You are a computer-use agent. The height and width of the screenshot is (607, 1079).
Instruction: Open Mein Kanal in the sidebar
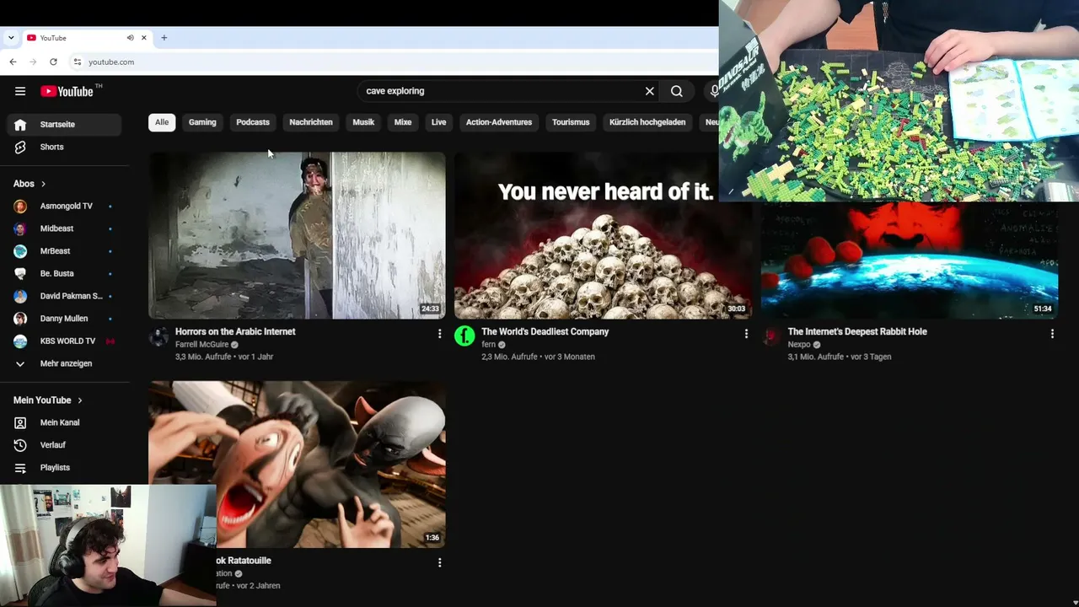(65, 422)
